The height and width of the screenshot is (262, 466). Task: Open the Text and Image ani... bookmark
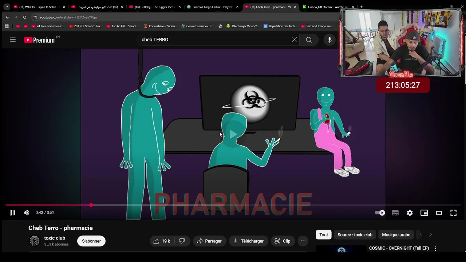coord(317,26)
